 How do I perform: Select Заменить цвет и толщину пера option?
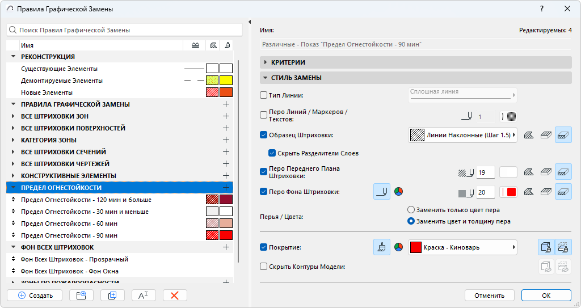[411, 221]
